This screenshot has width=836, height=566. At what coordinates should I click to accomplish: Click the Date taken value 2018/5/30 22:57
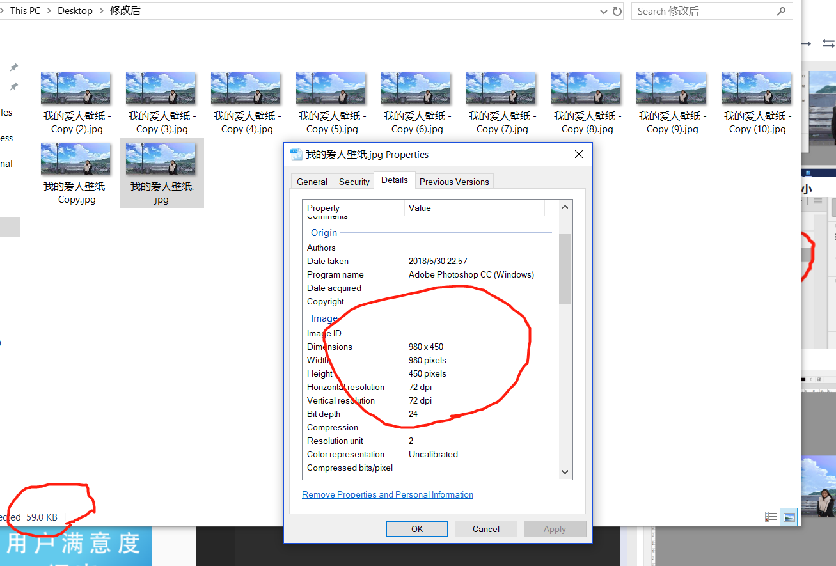(438, 261)
